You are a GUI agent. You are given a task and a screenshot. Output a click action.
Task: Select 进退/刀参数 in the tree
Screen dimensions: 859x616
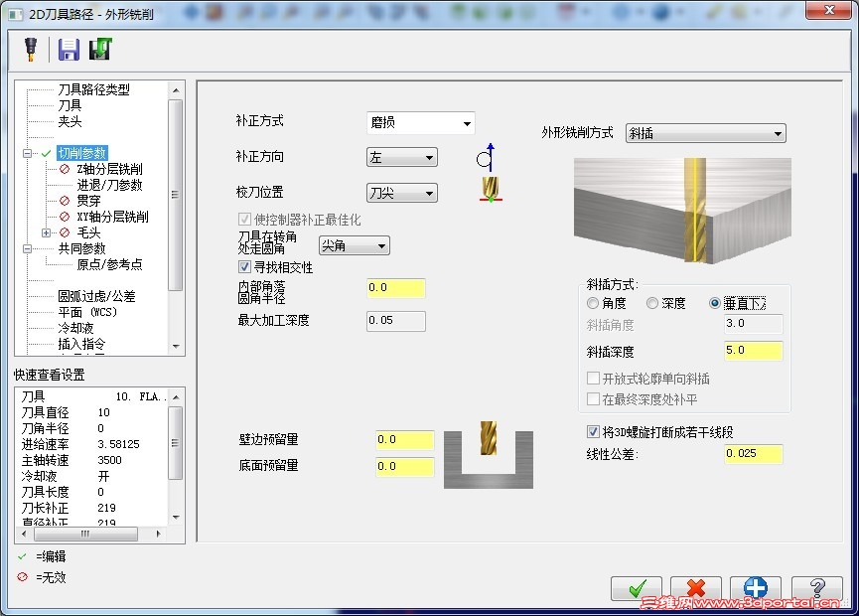point(109,185)
